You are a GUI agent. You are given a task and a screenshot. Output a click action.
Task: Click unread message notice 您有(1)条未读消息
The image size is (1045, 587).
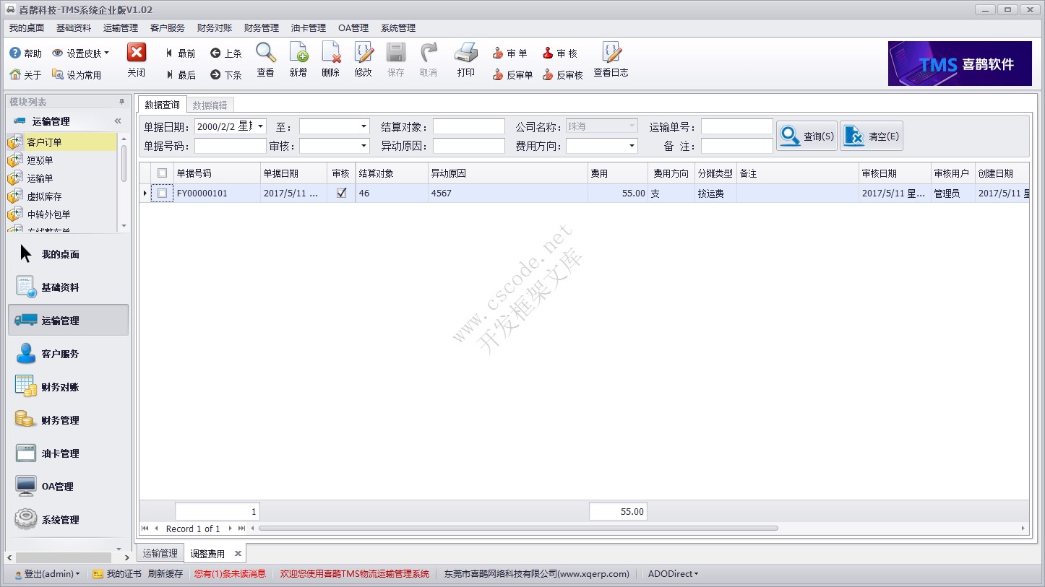point(230,574)
